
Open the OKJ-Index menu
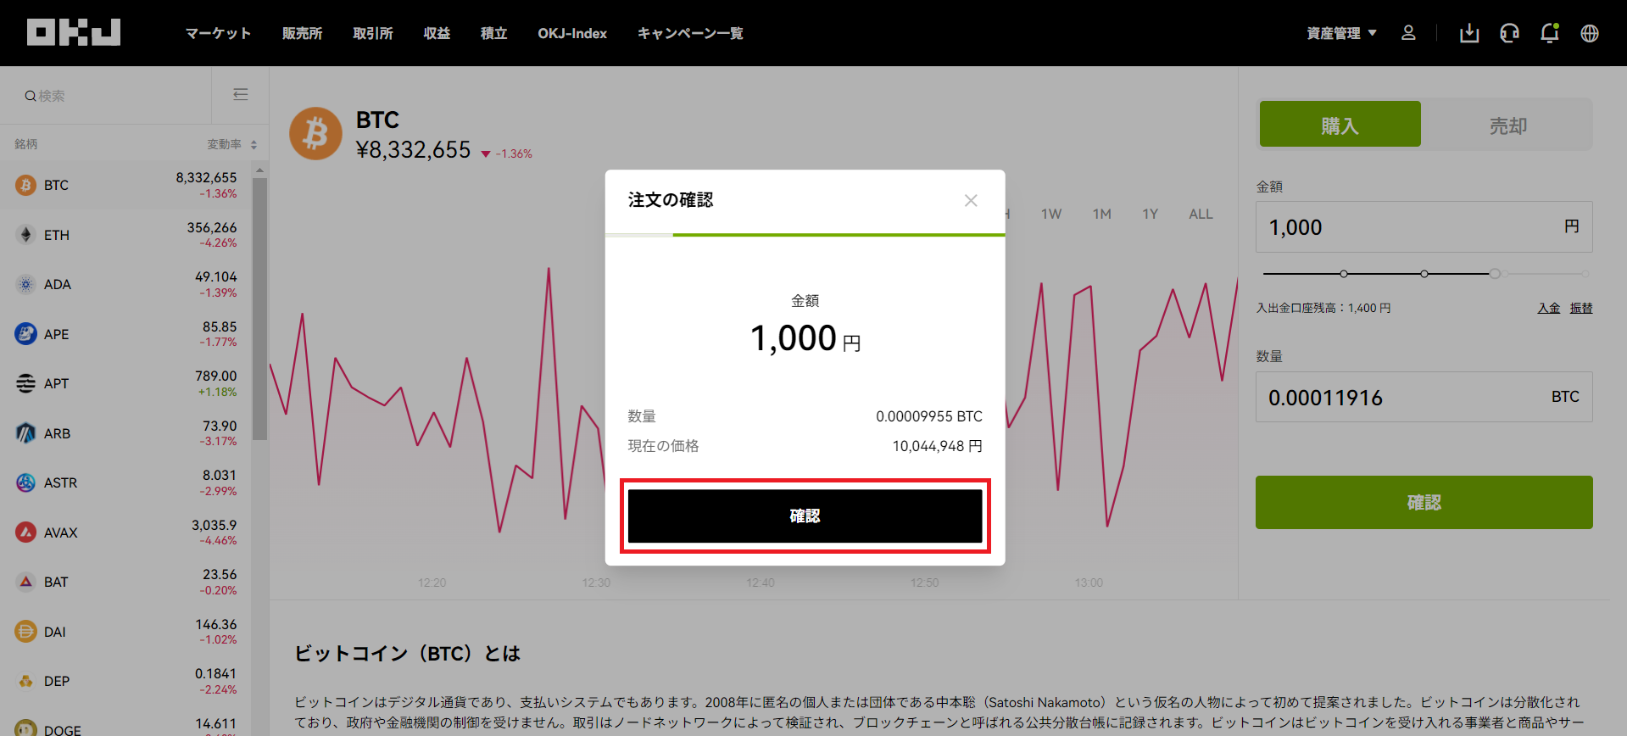pos(572,33)
